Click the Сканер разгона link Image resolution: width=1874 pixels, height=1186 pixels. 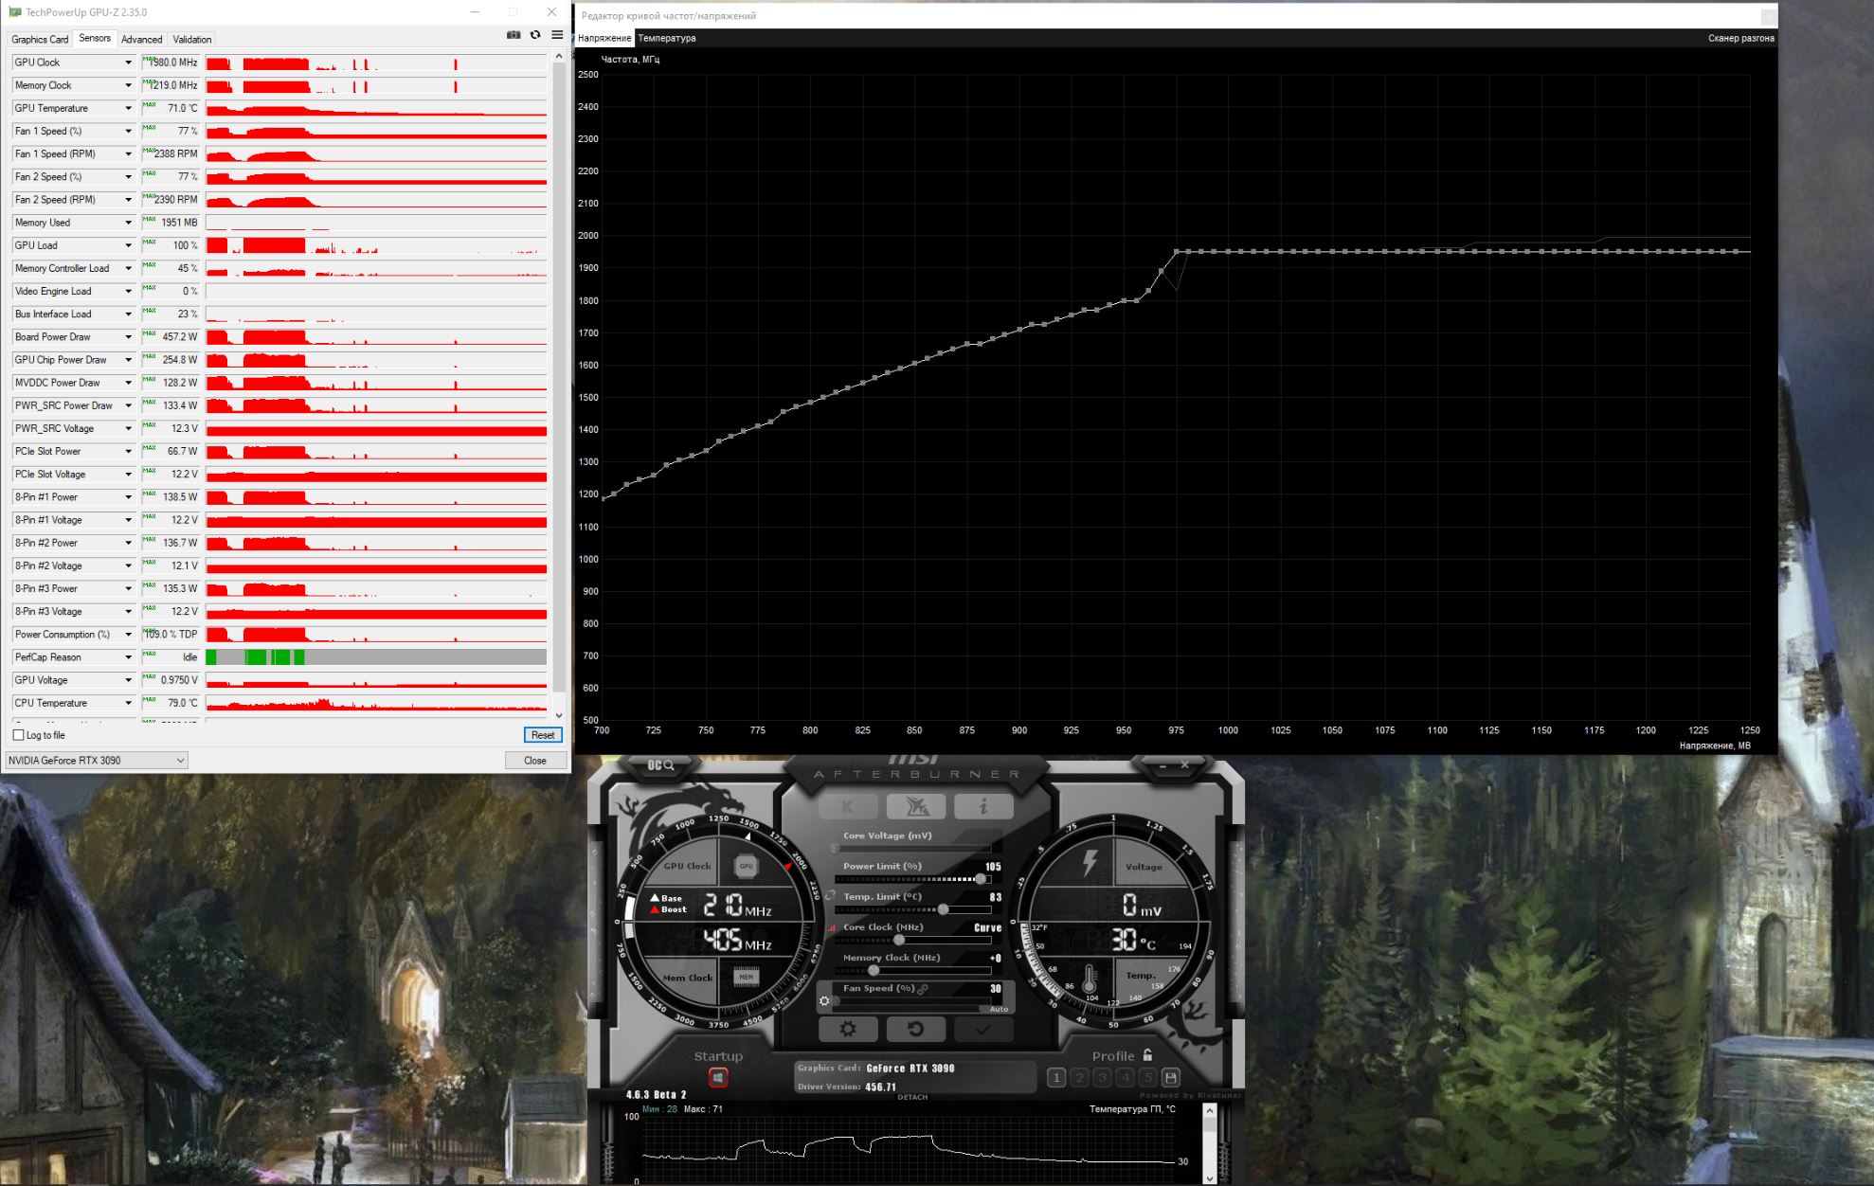coord(1740,38)
